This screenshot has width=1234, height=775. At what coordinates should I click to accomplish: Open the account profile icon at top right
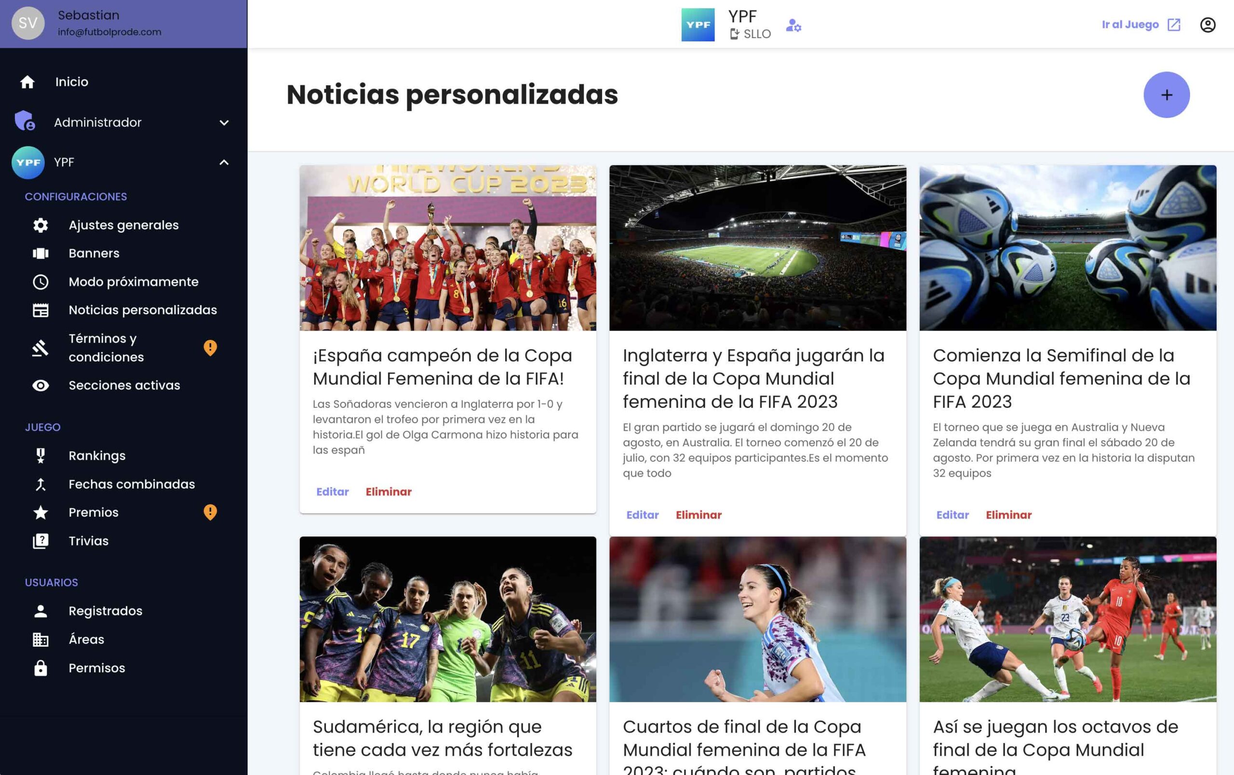pos(1207,25)
